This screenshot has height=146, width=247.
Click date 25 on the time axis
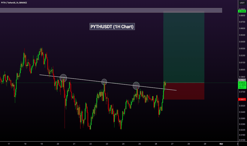(x=140, y=144)
